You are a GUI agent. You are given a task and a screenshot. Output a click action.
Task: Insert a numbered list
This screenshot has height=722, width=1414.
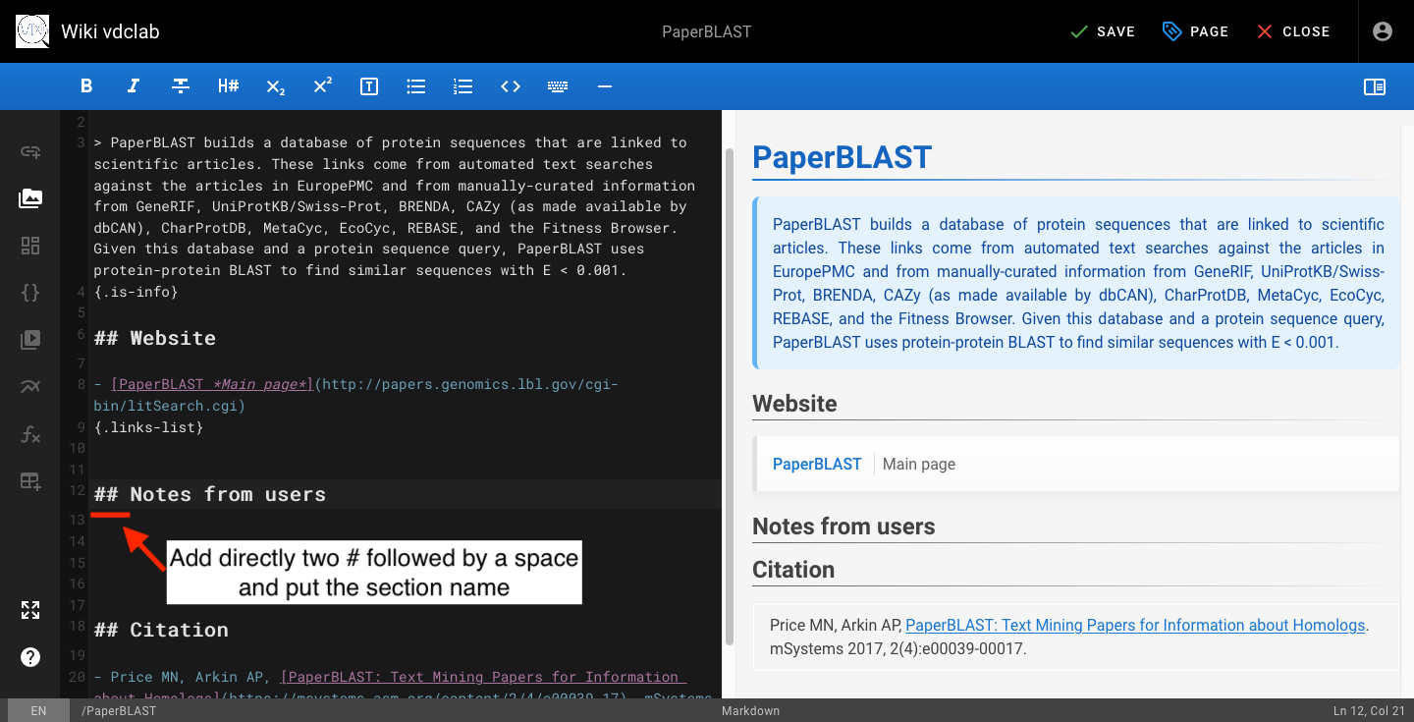[x=463, y=86]
